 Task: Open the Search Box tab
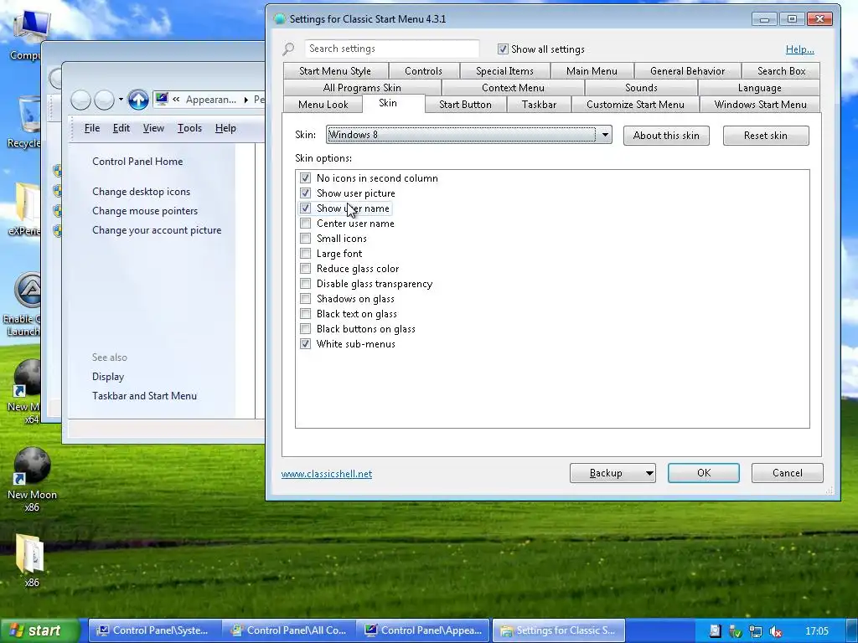point(781,71)
